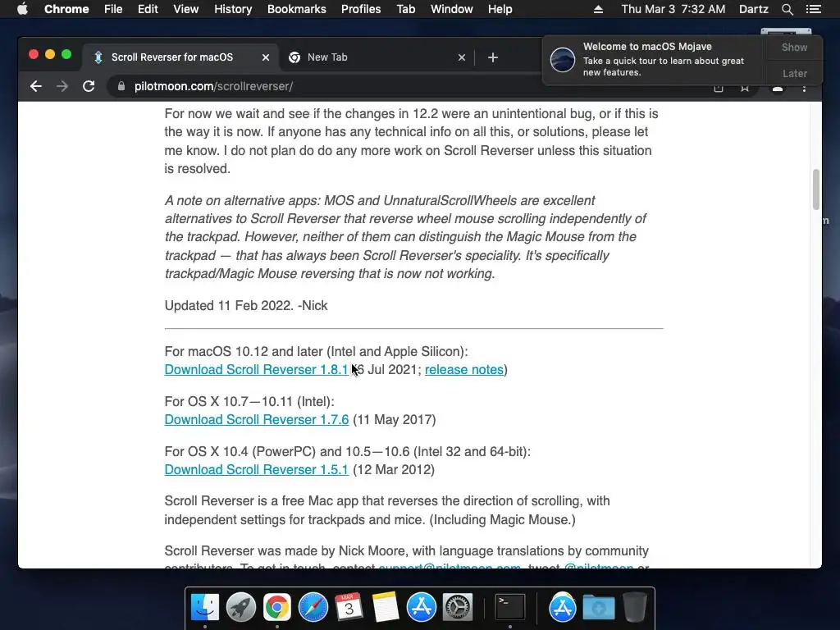Open Notes from the Dock
Screen dimensions: 840x630
pyautogui.click(x=386, y=607)
